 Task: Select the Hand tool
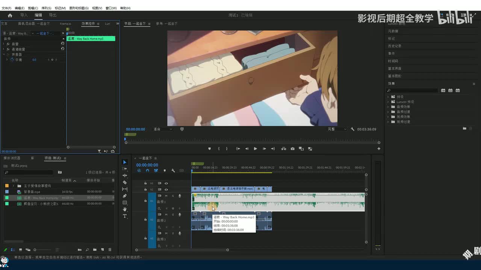coord(125,209)
